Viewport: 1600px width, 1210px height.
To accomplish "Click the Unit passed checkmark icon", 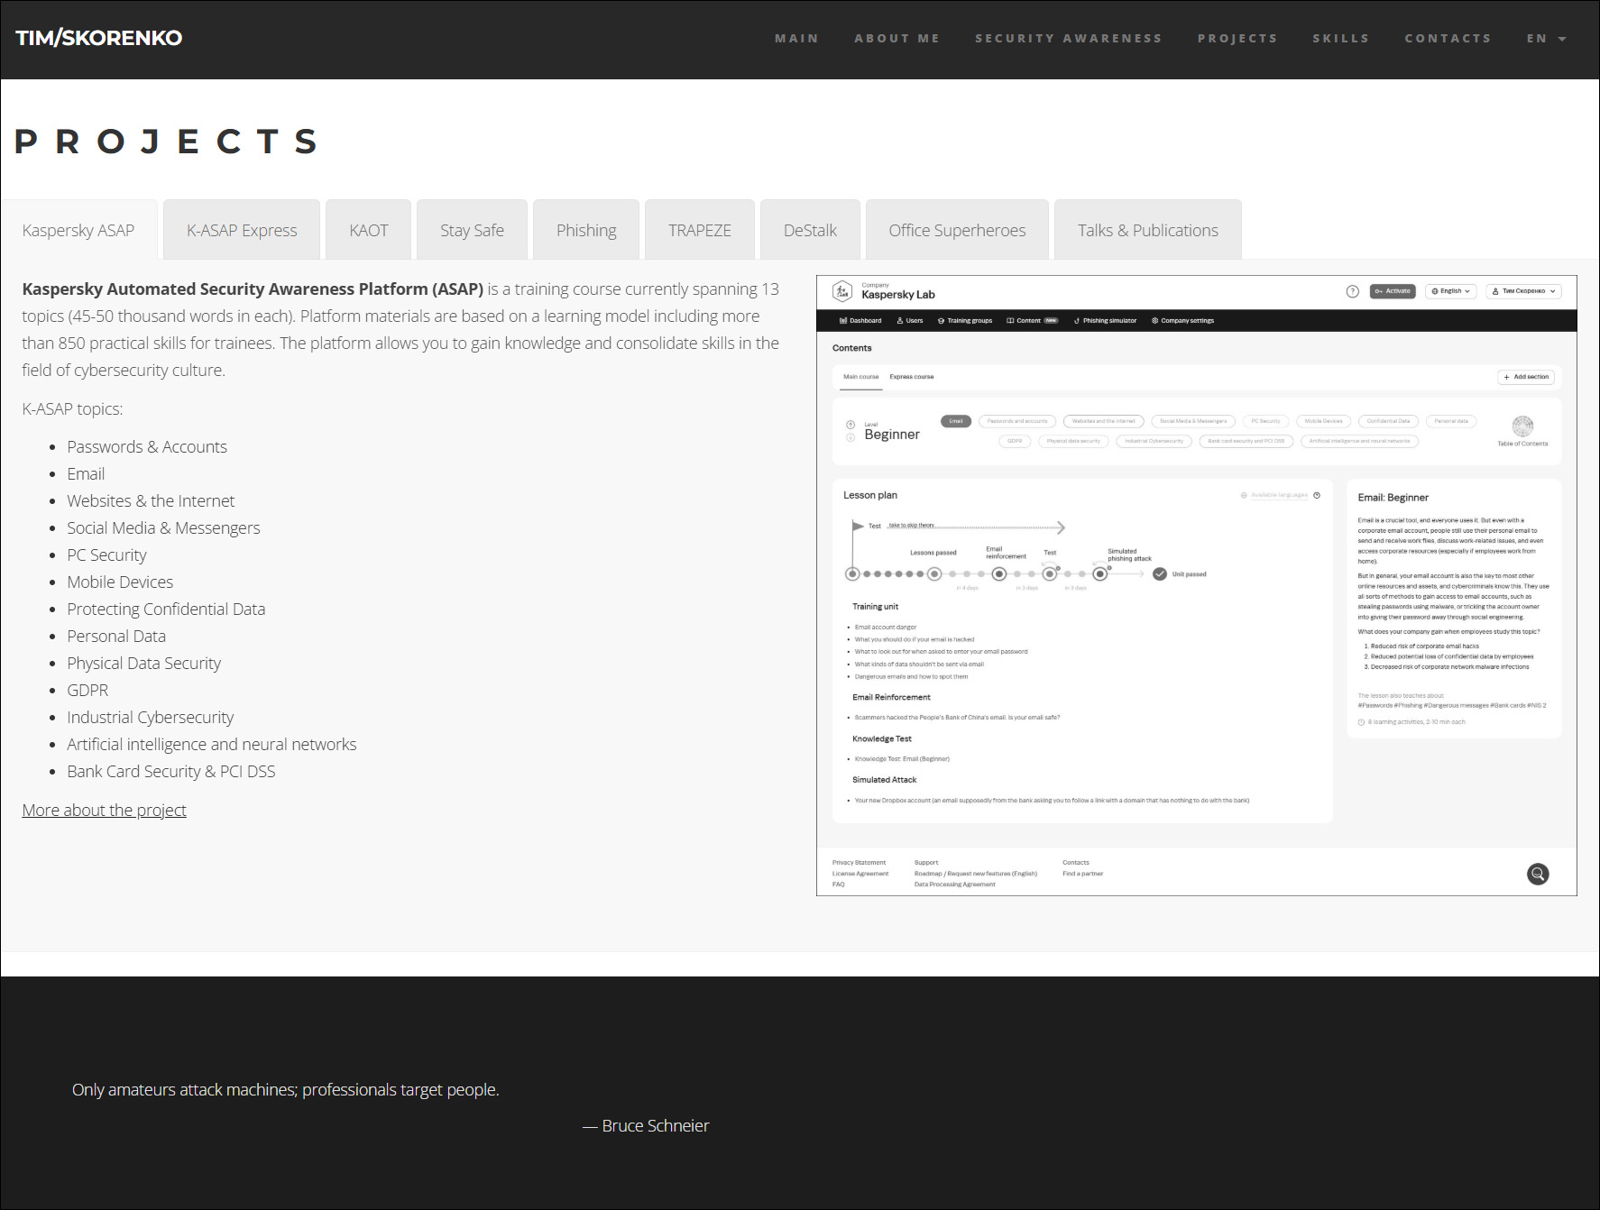I will pos(1160,573).
